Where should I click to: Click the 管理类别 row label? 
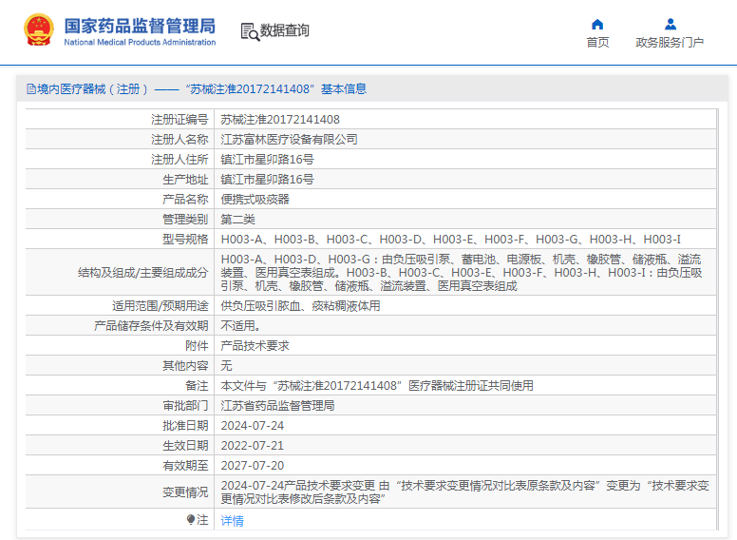[185, 220]
